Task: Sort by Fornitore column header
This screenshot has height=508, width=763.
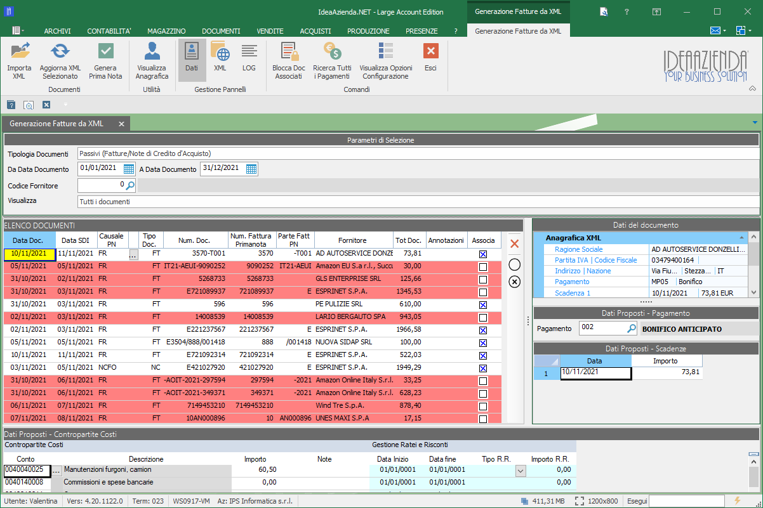Action: (353, 240)
